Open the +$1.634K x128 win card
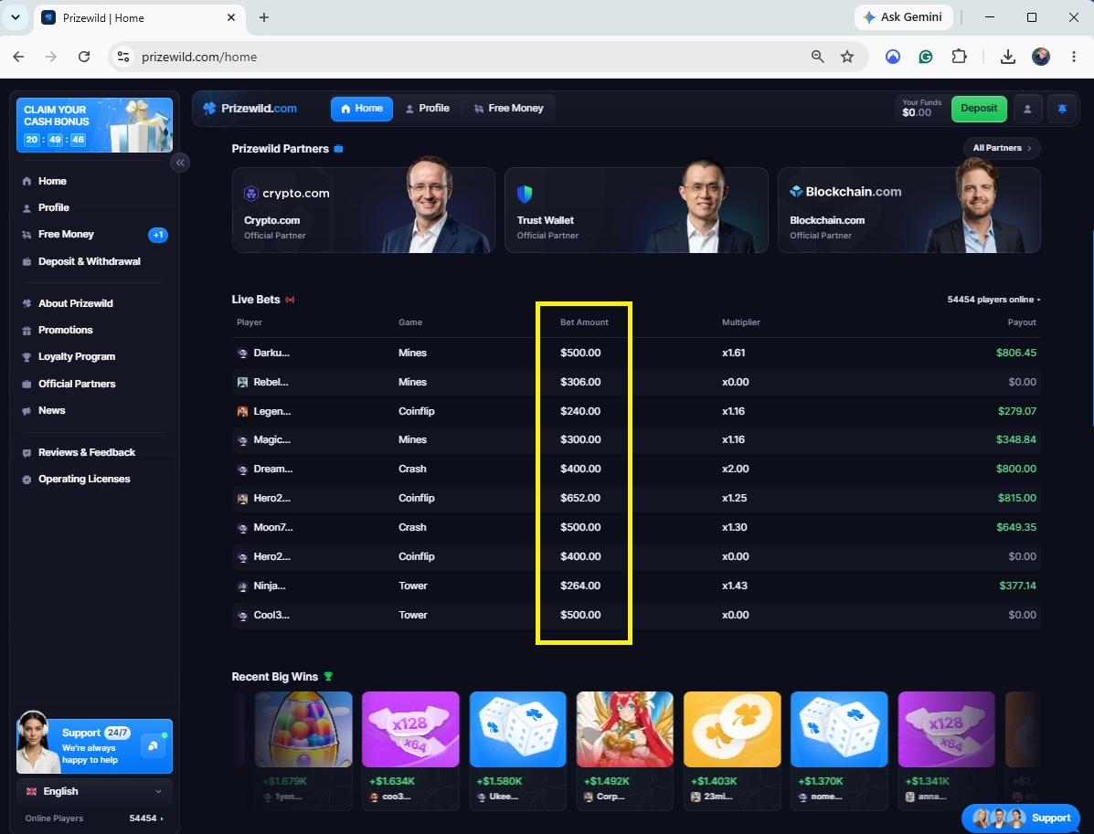This screenshot has height=834, width=1094. [x=411, y=750]
